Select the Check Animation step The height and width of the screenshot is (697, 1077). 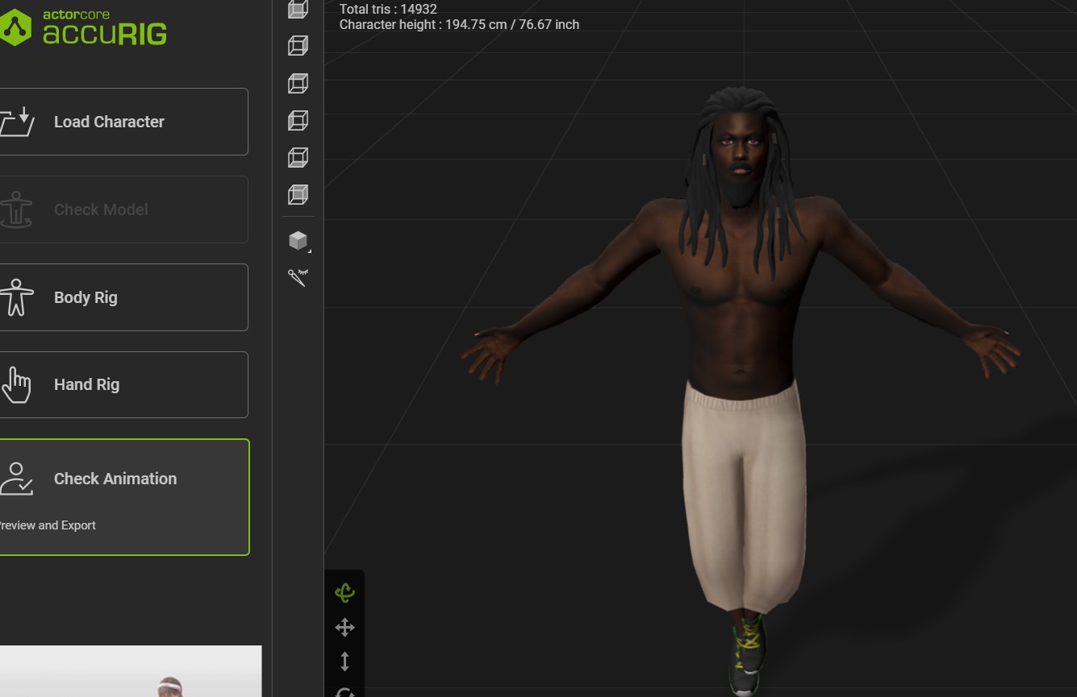[124, 497]
